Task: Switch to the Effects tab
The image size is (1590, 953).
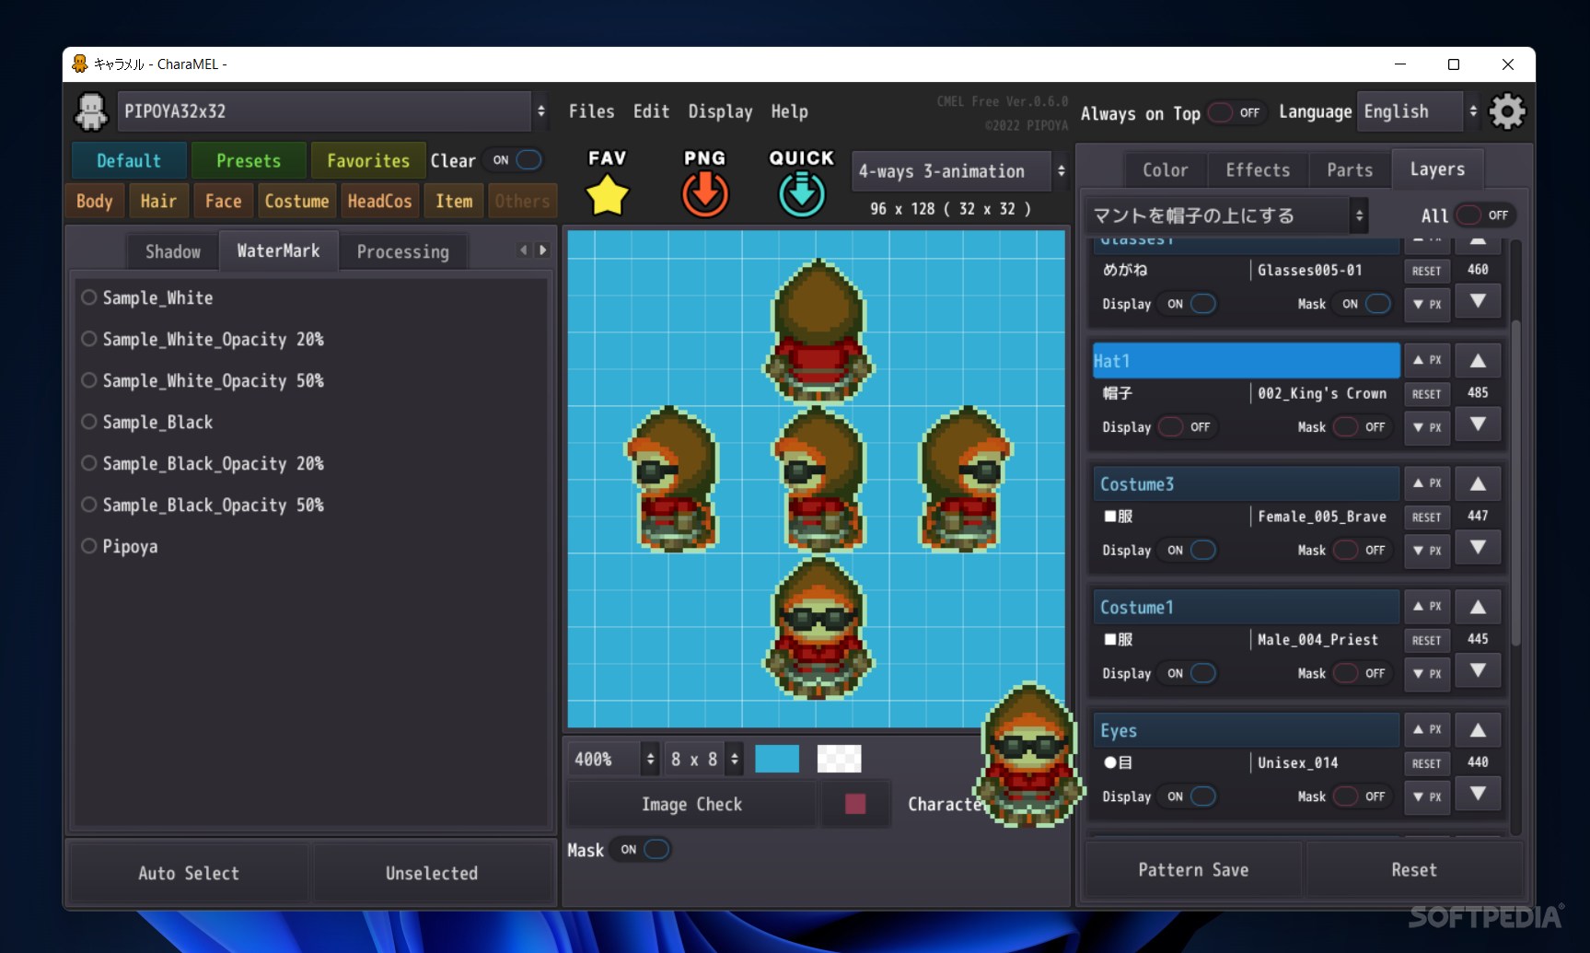Action: pos(1258,169)
